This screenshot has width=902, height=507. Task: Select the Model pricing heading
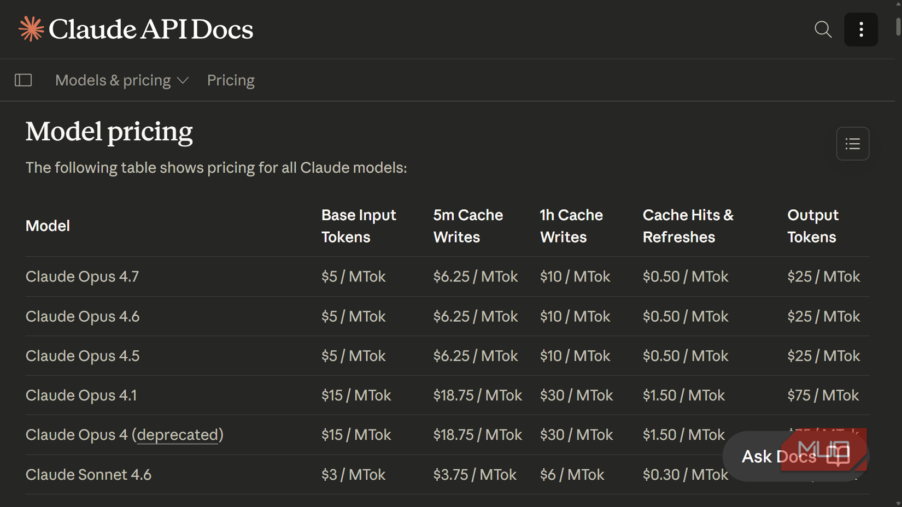(x=109, y=132)
